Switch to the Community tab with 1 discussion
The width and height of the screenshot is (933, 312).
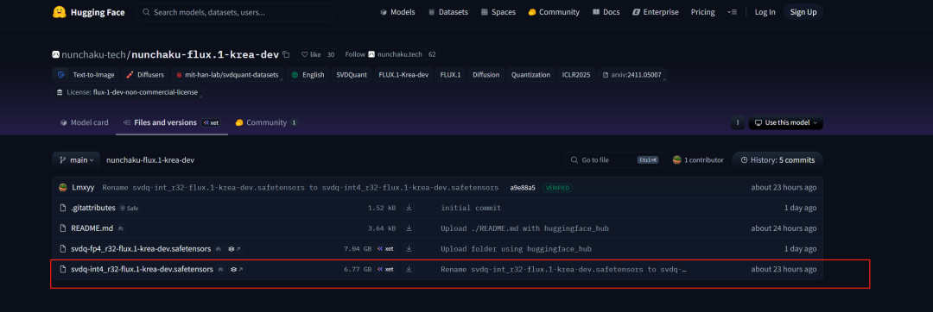[x=267, y=122]
